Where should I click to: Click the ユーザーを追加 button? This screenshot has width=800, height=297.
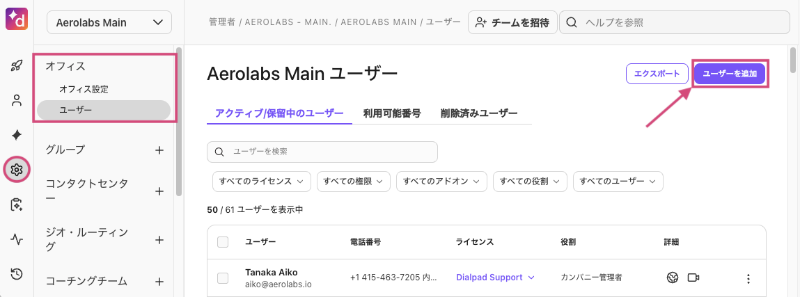(730, 73)
